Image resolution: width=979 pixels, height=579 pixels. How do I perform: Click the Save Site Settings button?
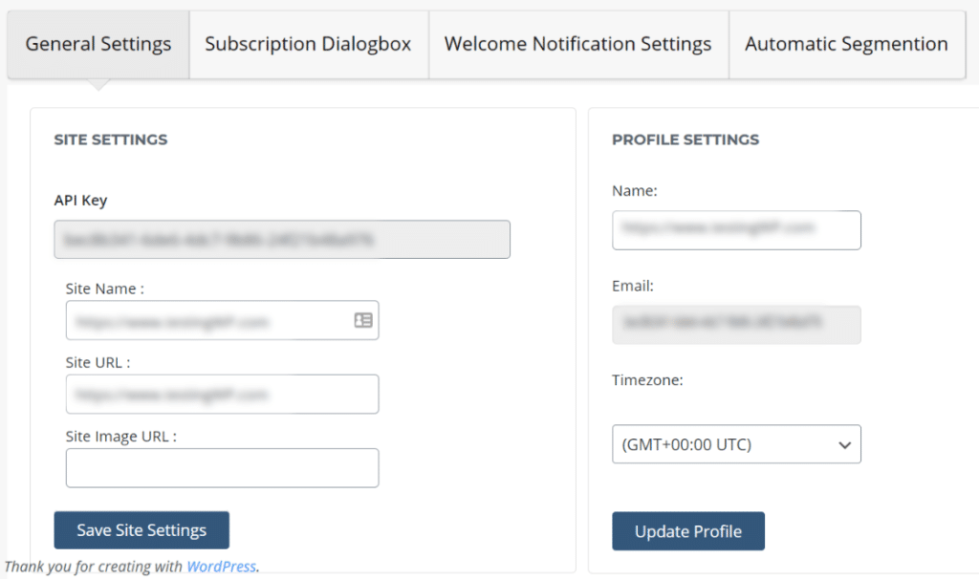click(141, 529)
